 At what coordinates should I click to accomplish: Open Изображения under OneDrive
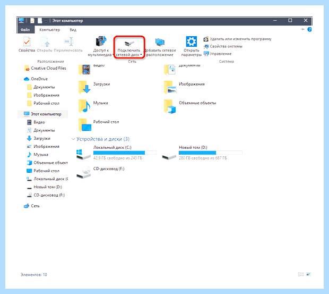(43, 95)
